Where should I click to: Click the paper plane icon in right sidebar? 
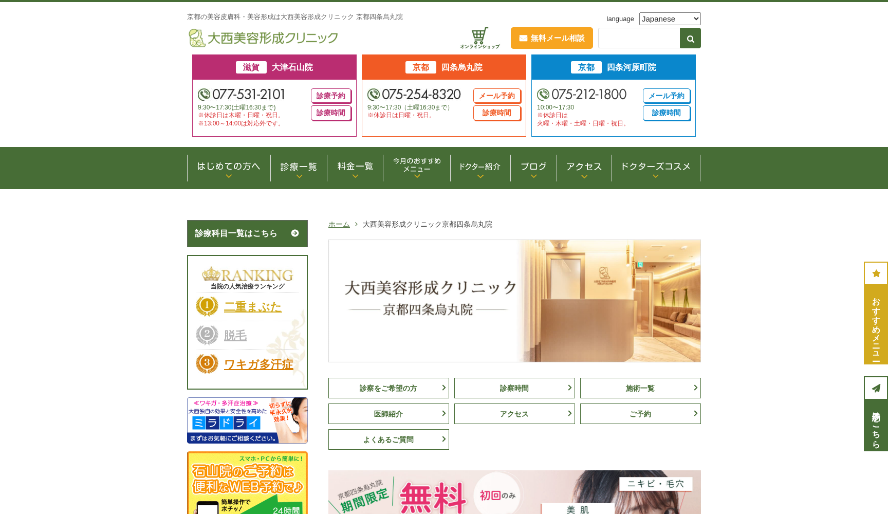point(876,388)
